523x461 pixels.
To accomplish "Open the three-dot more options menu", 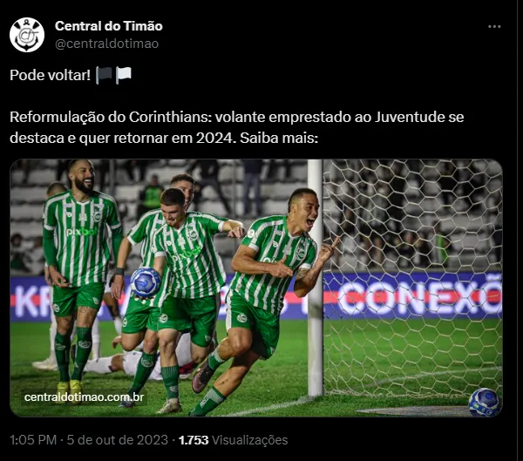I will tap(494, 27).
